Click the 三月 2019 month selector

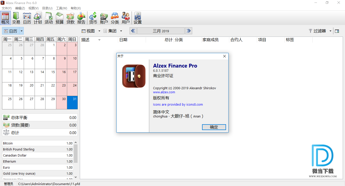click(161, 31)
